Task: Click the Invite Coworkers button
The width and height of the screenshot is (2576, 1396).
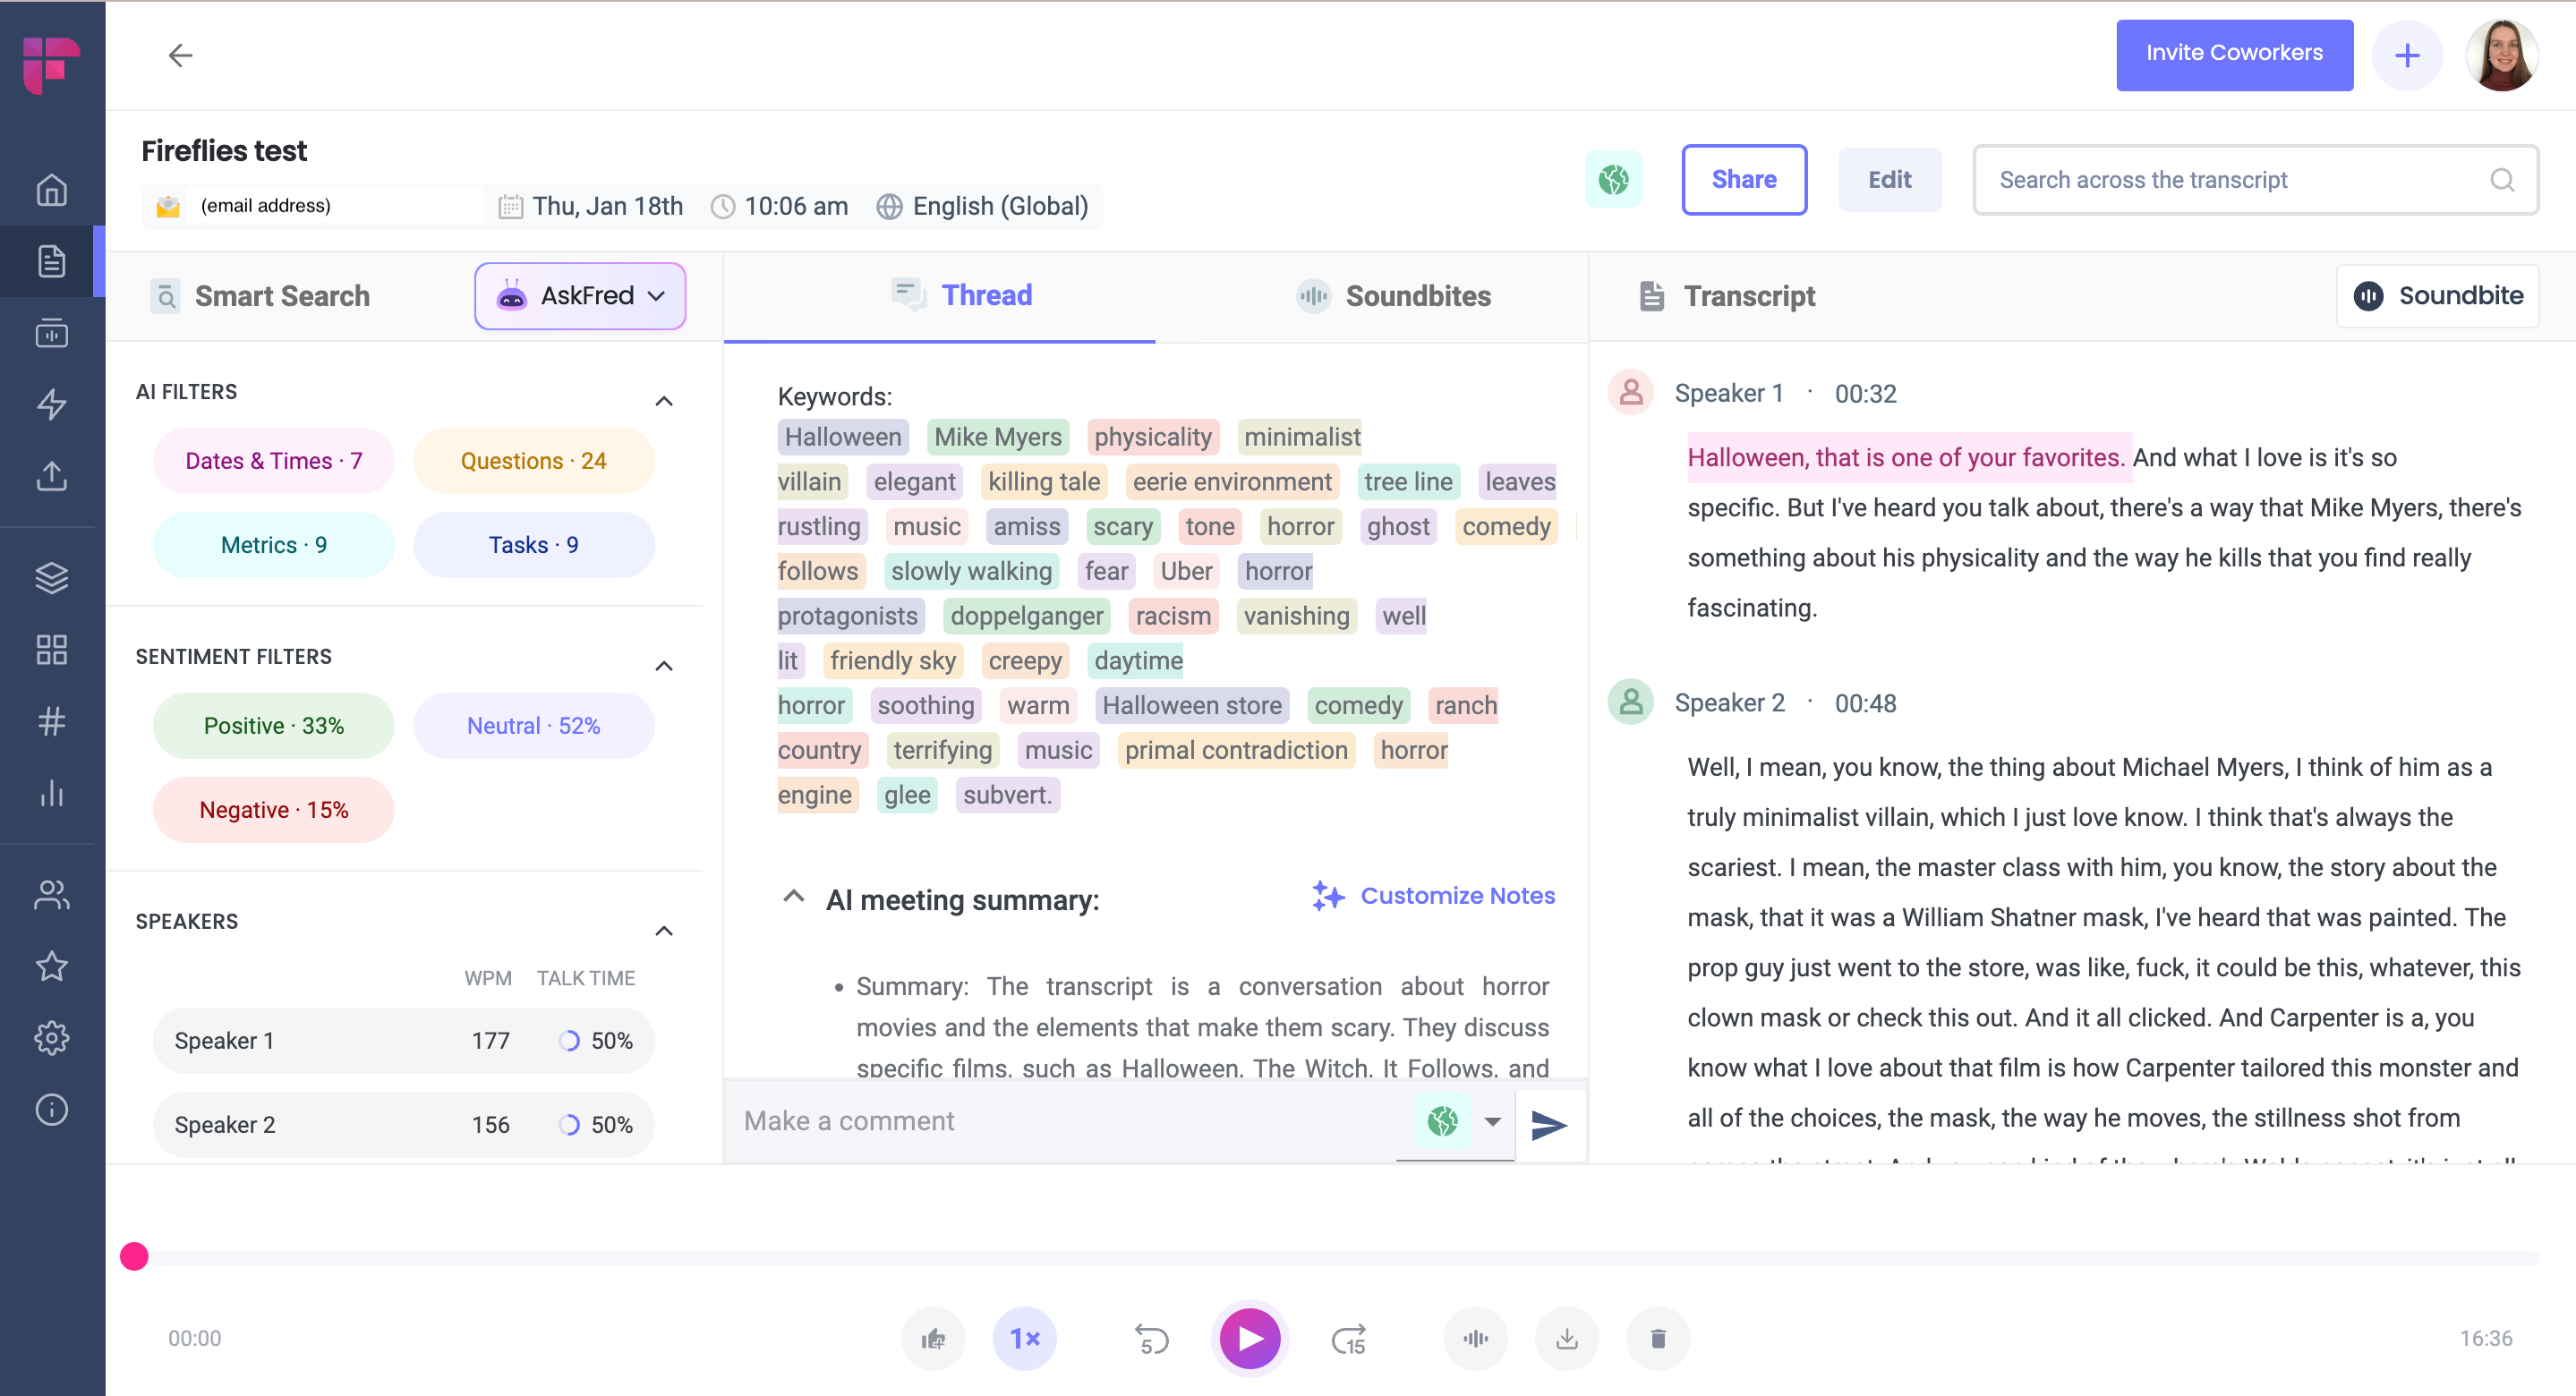Action: tap(2234, 53)
